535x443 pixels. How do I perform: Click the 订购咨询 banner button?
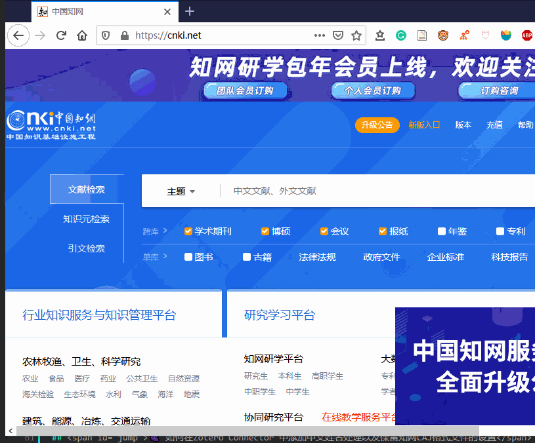point(497,91)
